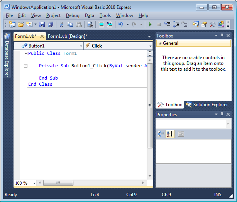Select the Toolbox bottom tab
This screenshot has width=237, height=202.
(169, 105)
